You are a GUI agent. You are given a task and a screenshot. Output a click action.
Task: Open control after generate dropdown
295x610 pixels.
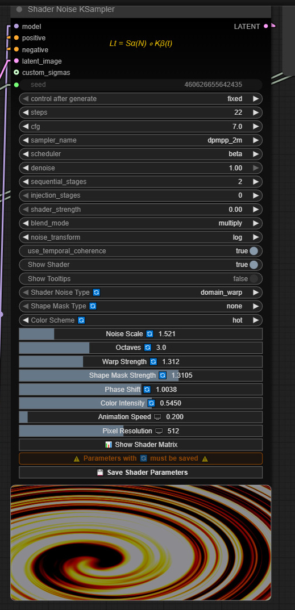tap(140, 99)
